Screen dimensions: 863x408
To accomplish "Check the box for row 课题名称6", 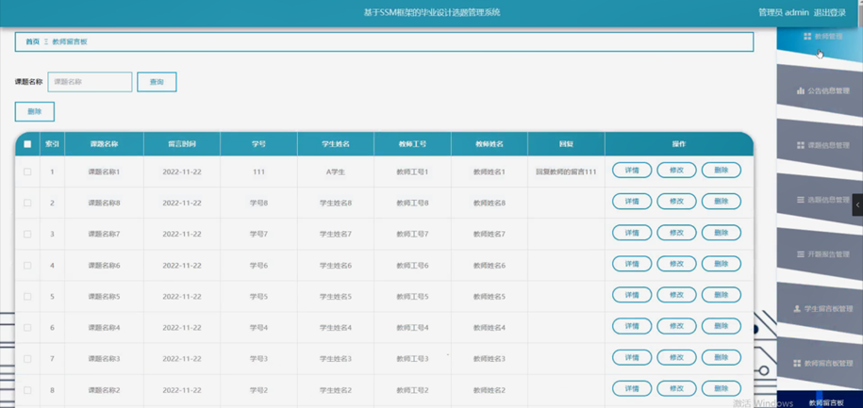I will pos(27,265).
